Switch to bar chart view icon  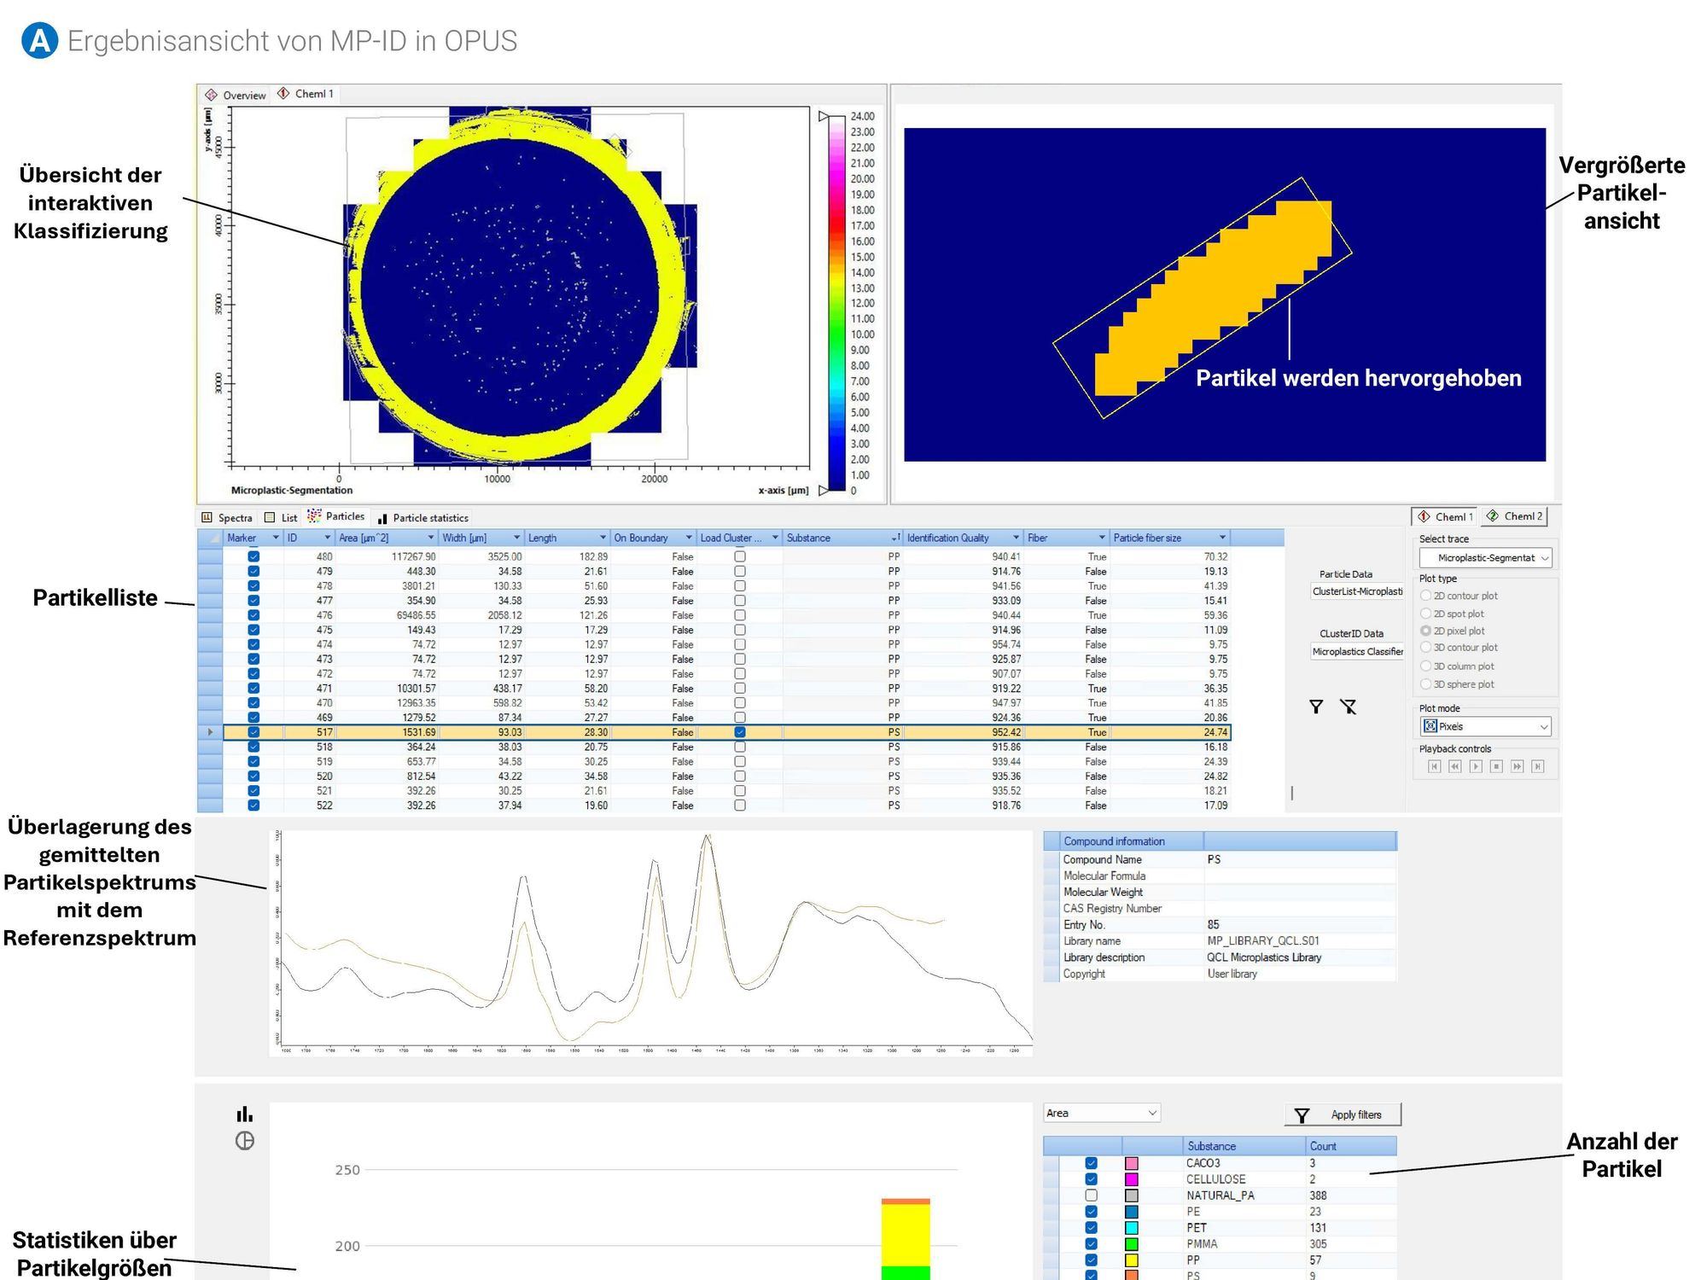(x=245, y=1114)
